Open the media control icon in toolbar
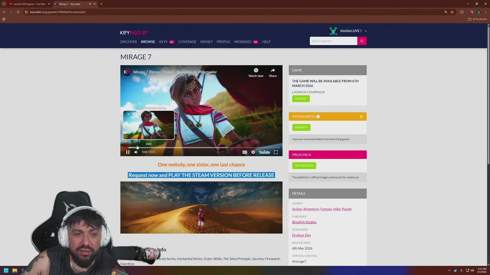490x275 pixels. pyautogui.click(x=471, y=12)
